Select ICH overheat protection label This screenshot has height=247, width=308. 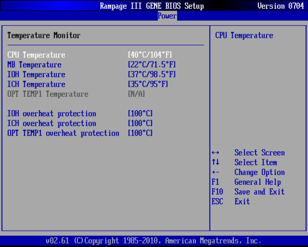coord(52,124)
